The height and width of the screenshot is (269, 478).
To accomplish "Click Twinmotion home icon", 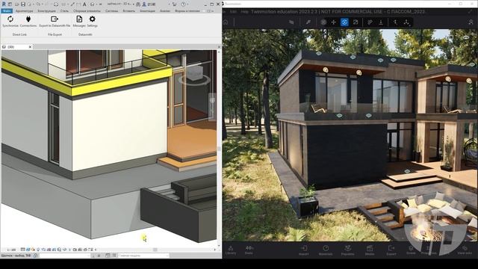I will (226, 22).
